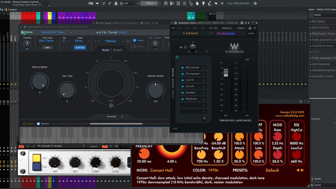Click the Retune Speed knob
The width and height of the screenshot is (336, 189).
(40, 81)
